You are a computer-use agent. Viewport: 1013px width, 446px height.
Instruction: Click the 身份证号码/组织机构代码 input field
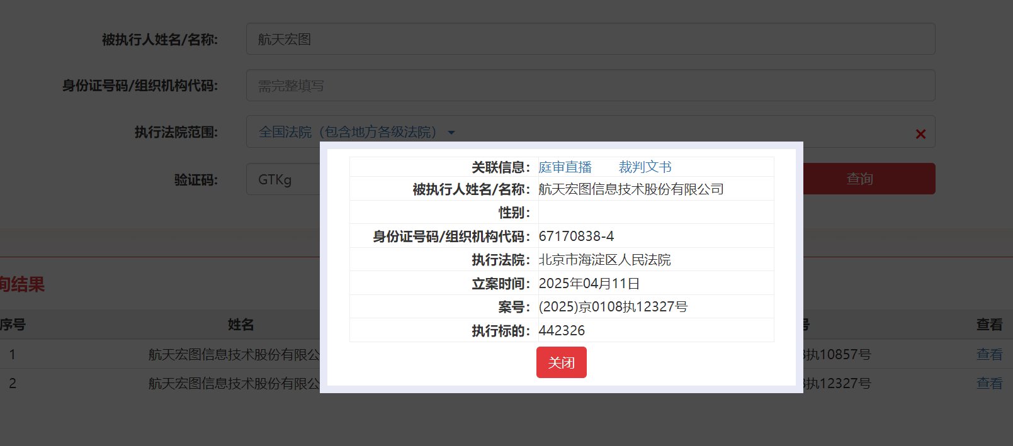(591, 86)
